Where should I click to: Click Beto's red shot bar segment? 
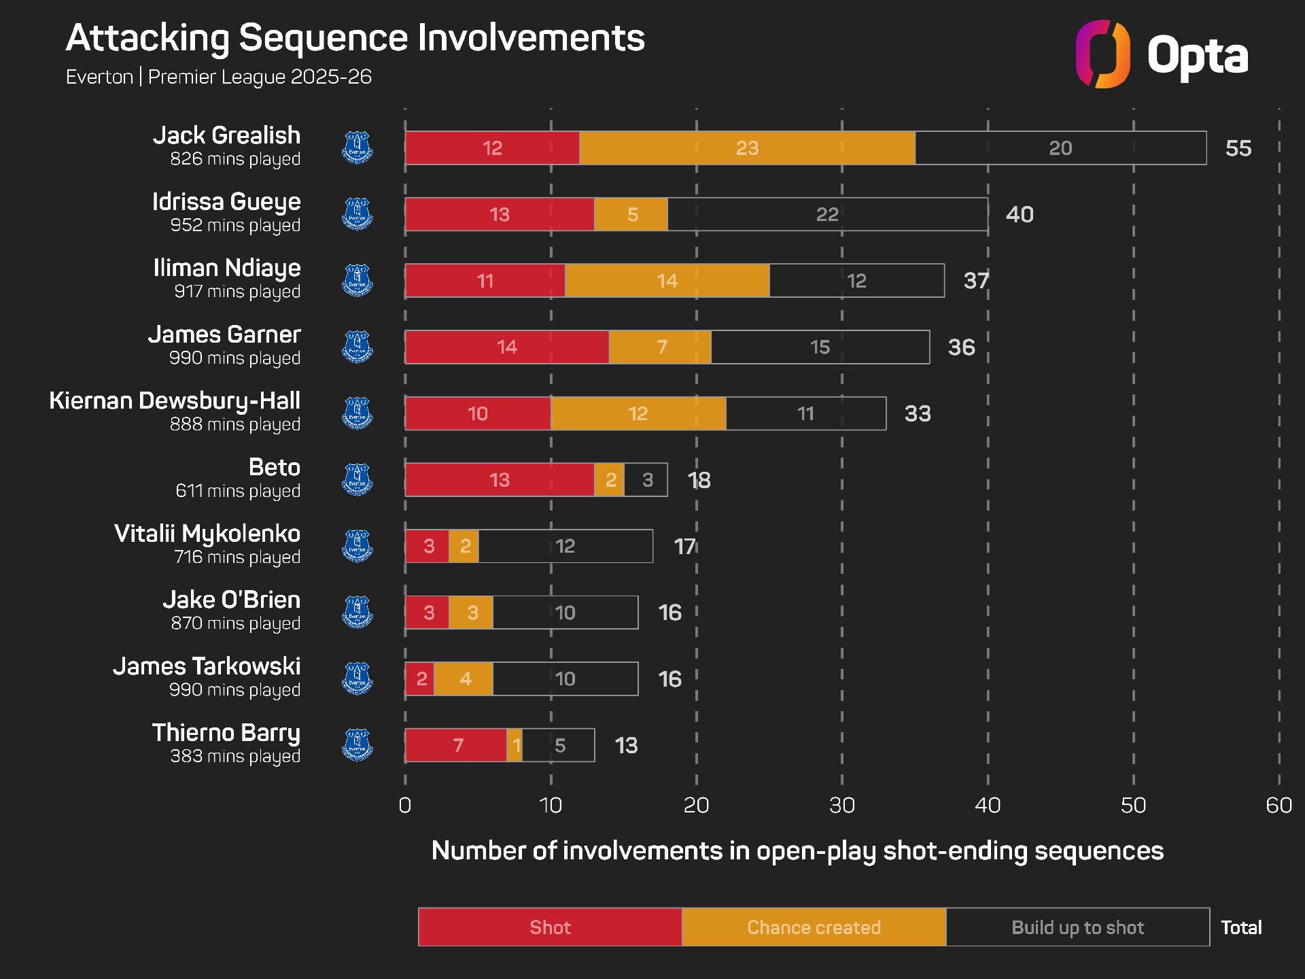tap(500, 480)
